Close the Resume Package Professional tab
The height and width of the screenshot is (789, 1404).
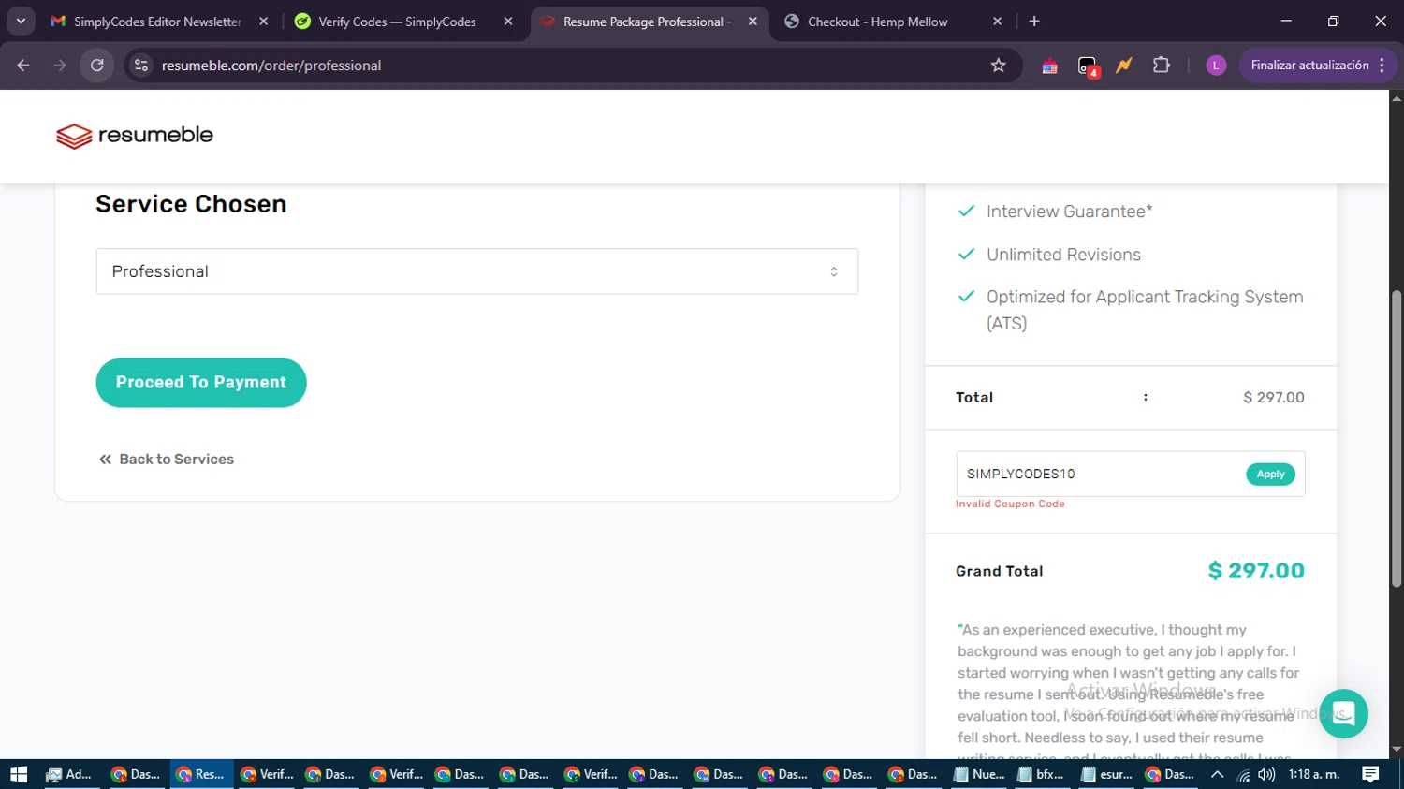pyautogui.click(x=753, y=22)
